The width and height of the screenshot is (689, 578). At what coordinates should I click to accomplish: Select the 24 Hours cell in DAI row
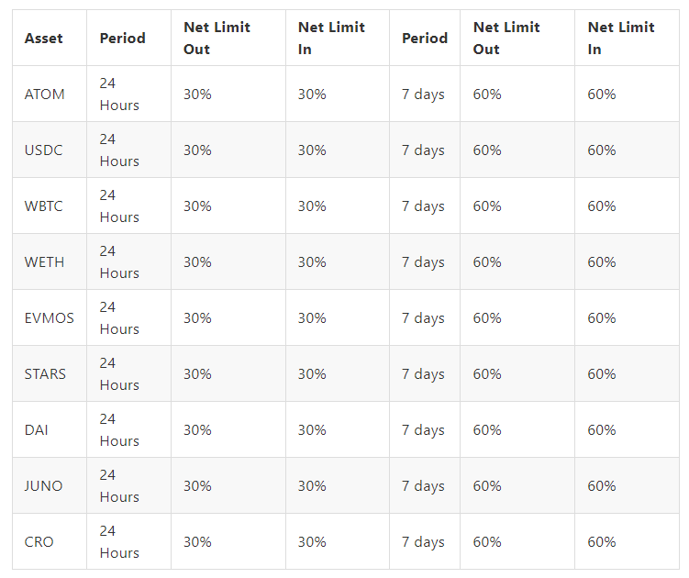coord(120,430)
